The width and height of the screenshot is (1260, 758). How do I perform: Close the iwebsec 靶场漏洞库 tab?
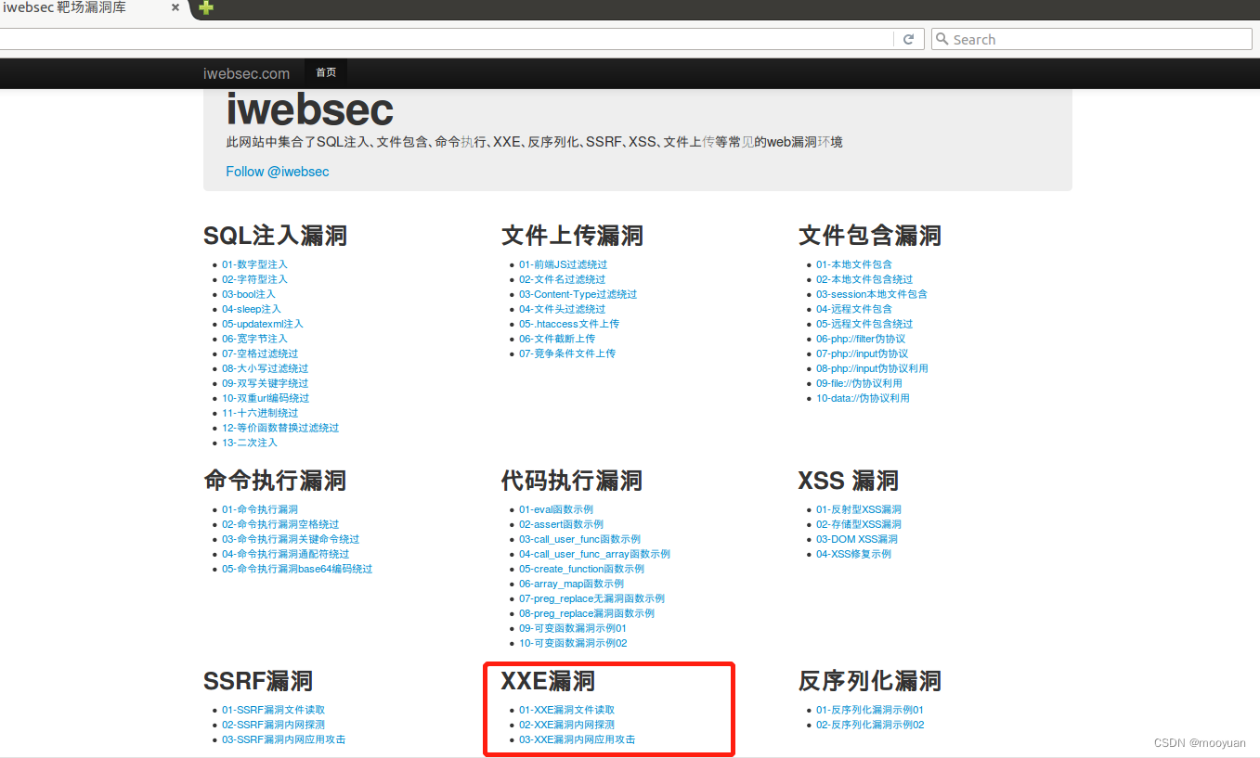[x=175, y=9]
